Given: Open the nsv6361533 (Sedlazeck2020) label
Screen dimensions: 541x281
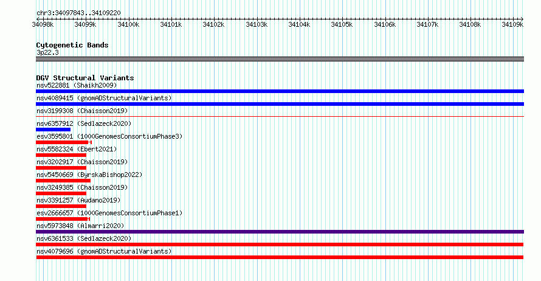Looking at the screenshot, I should (x=84, y=238).
